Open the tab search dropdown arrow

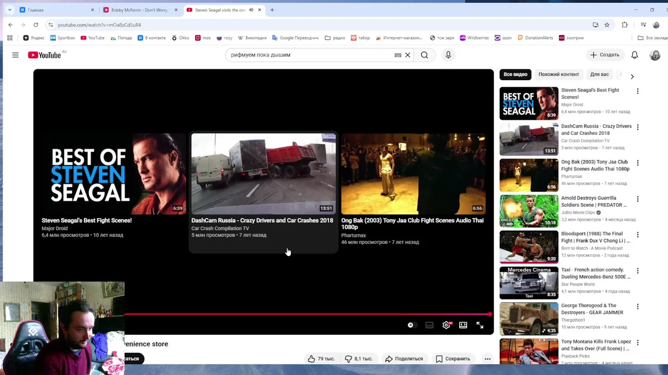point(9,10)
